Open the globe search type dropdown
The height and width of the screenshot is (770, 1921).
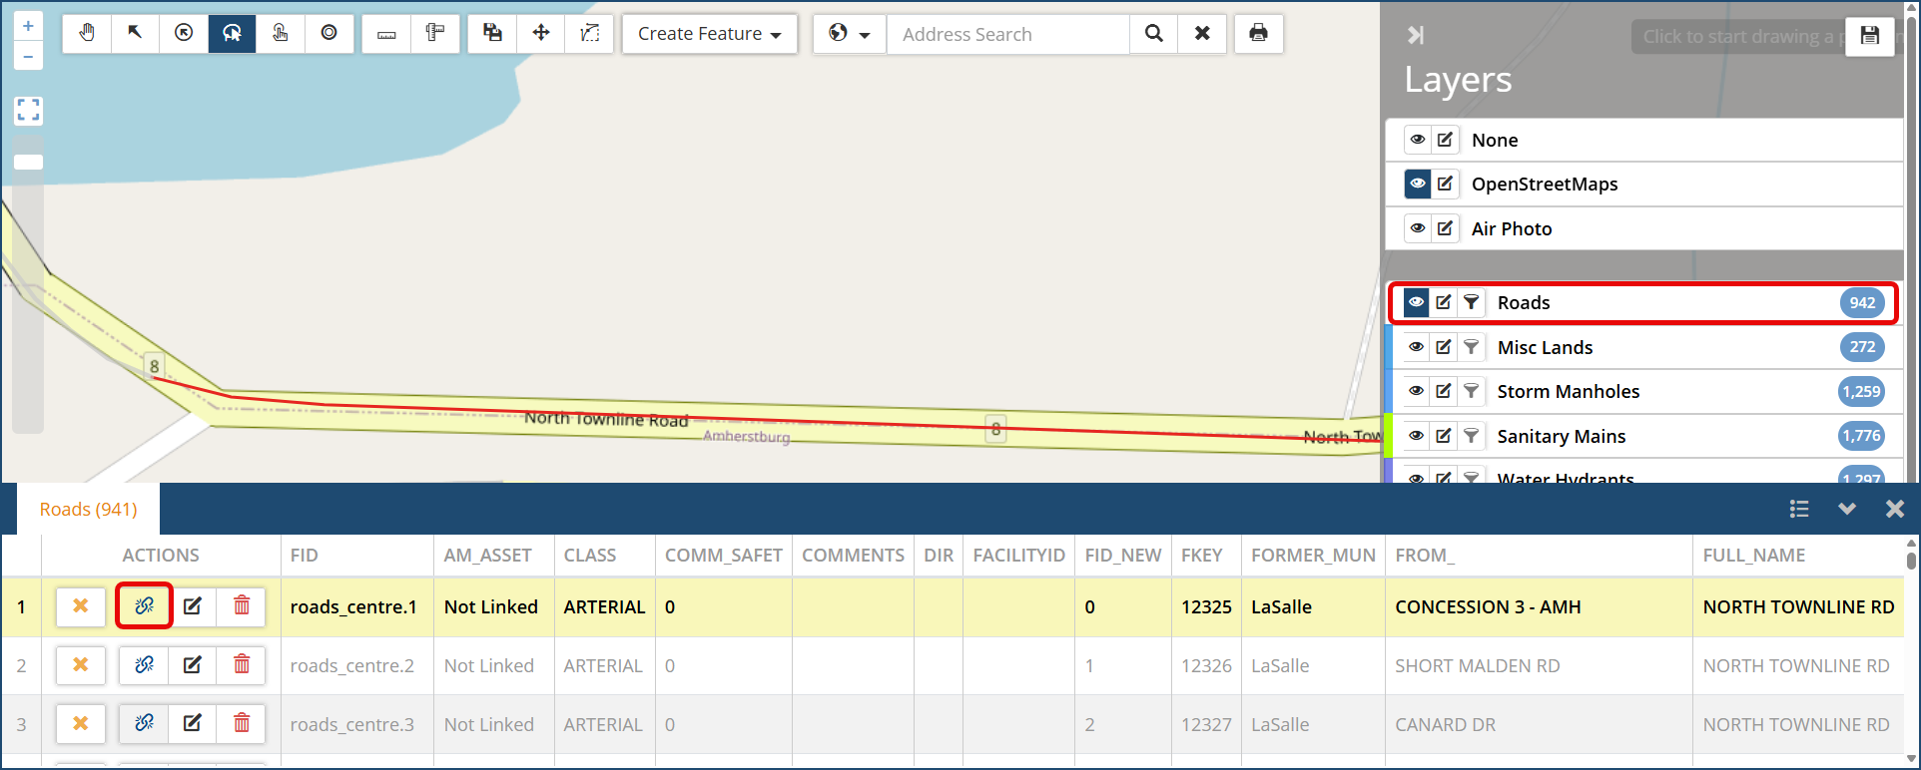point(850,33)
